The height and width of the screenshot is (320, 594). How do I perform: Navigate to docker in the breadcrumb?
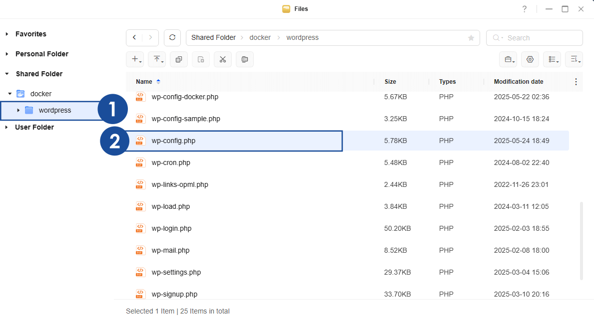(260, 37)
